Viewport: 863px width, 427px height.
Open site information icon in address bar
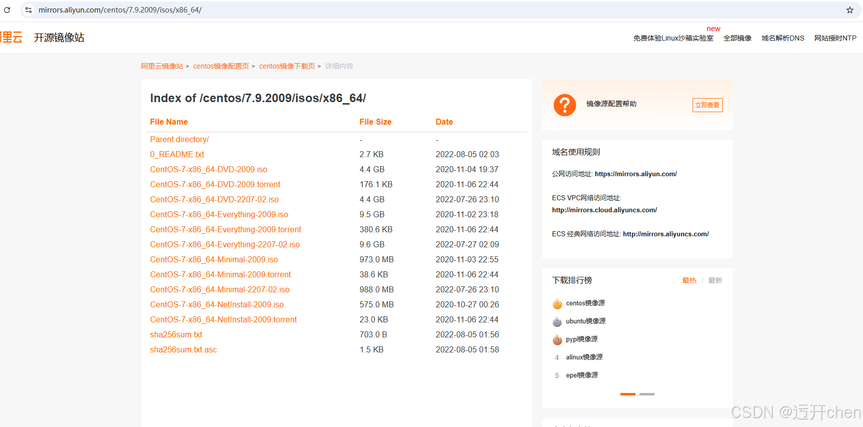coord(29,10)
